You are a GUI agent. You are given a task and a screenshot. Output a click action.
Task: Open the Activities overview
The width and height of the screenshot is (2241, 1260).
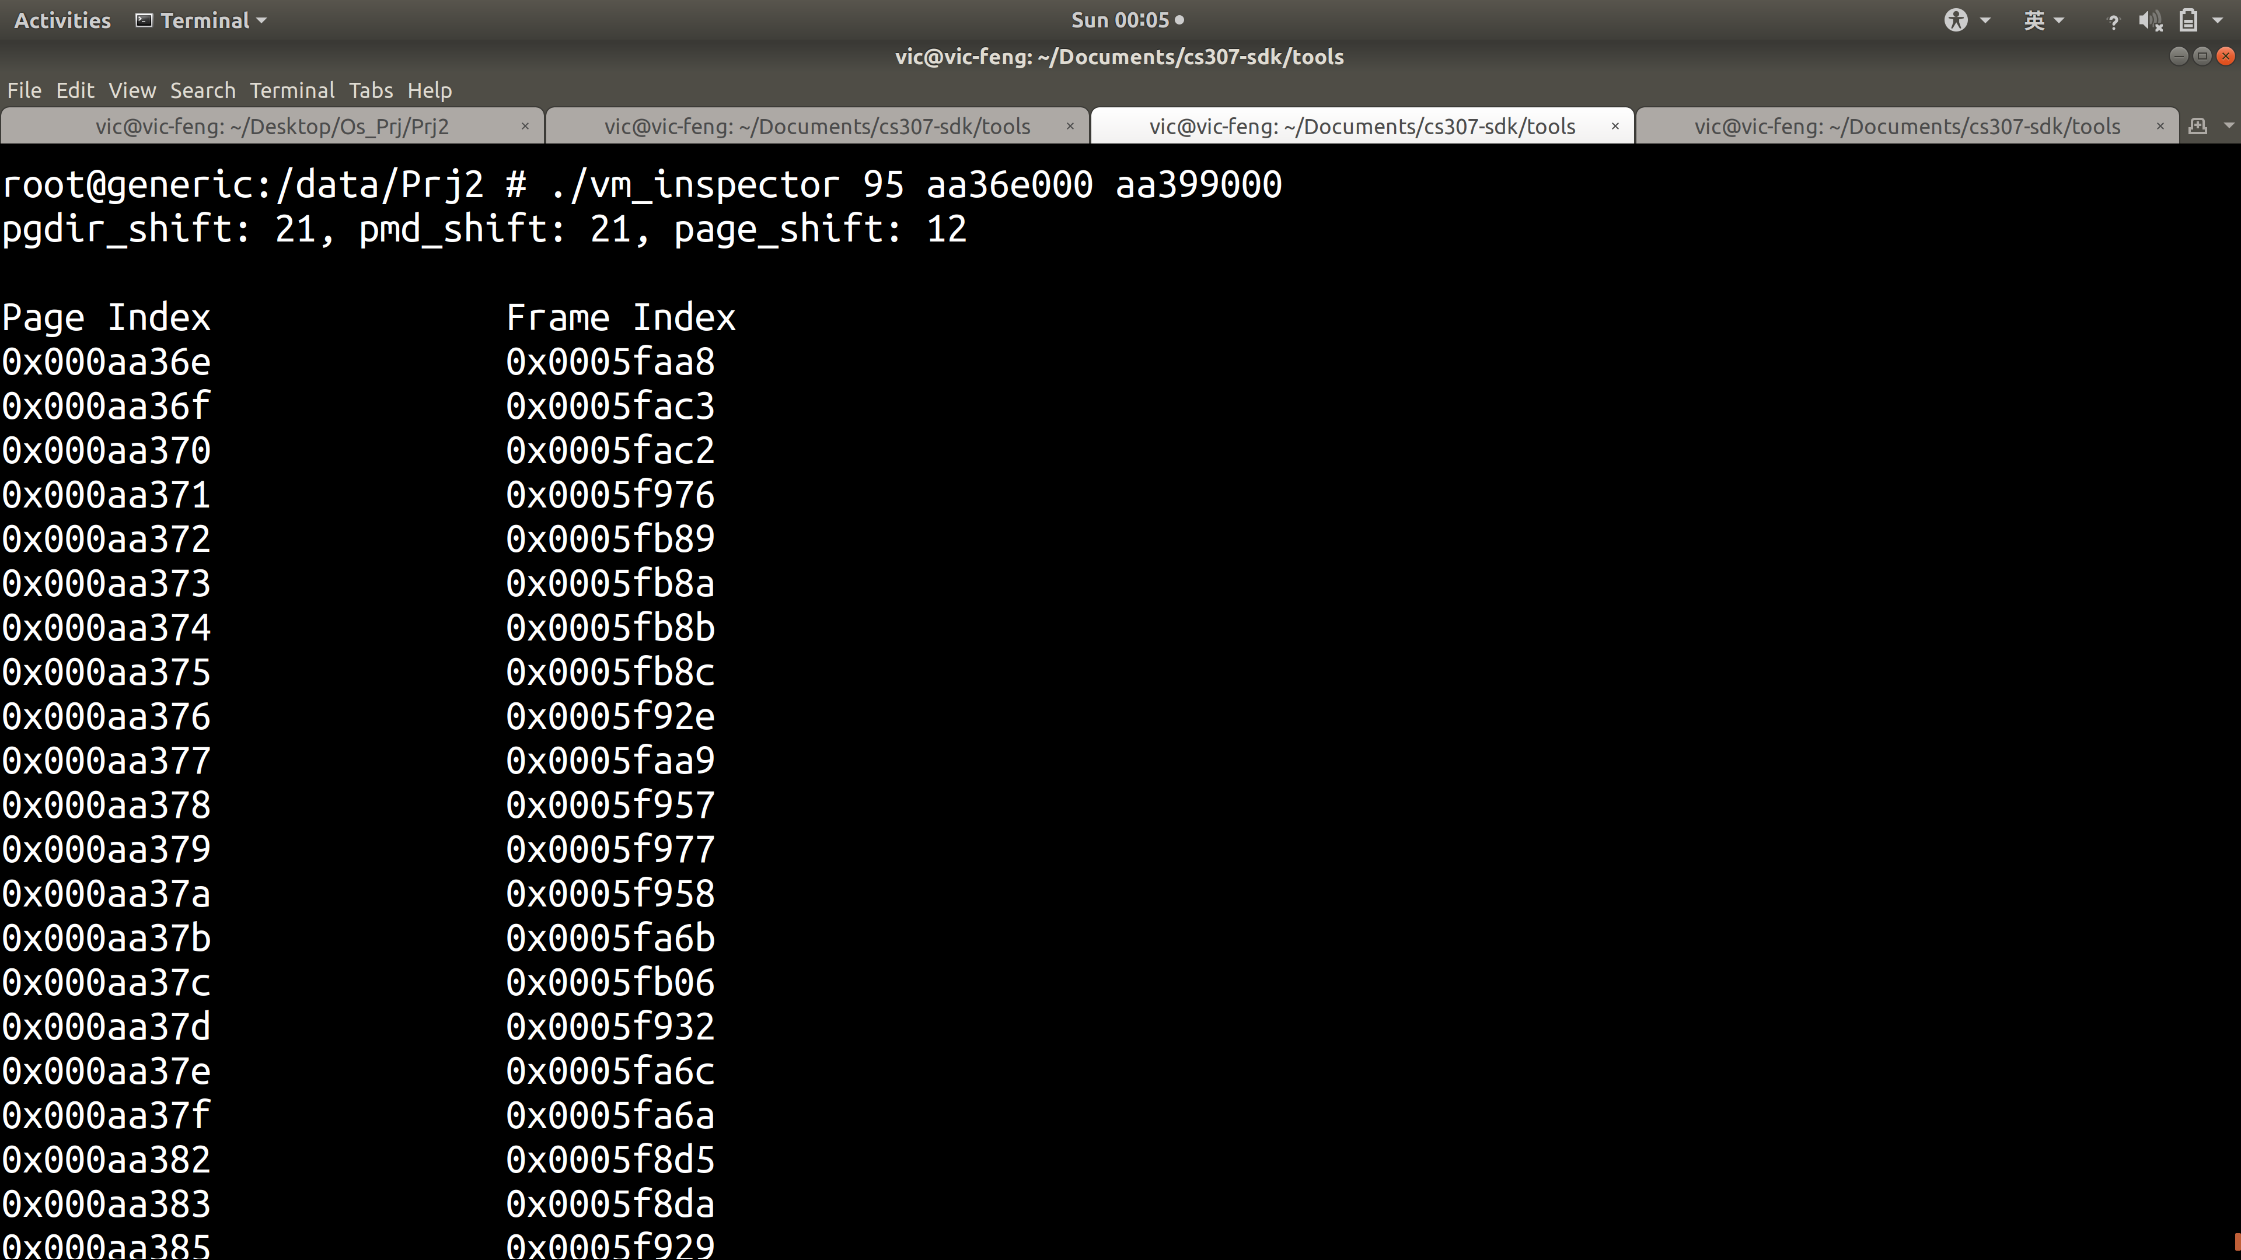coord(62,20)
